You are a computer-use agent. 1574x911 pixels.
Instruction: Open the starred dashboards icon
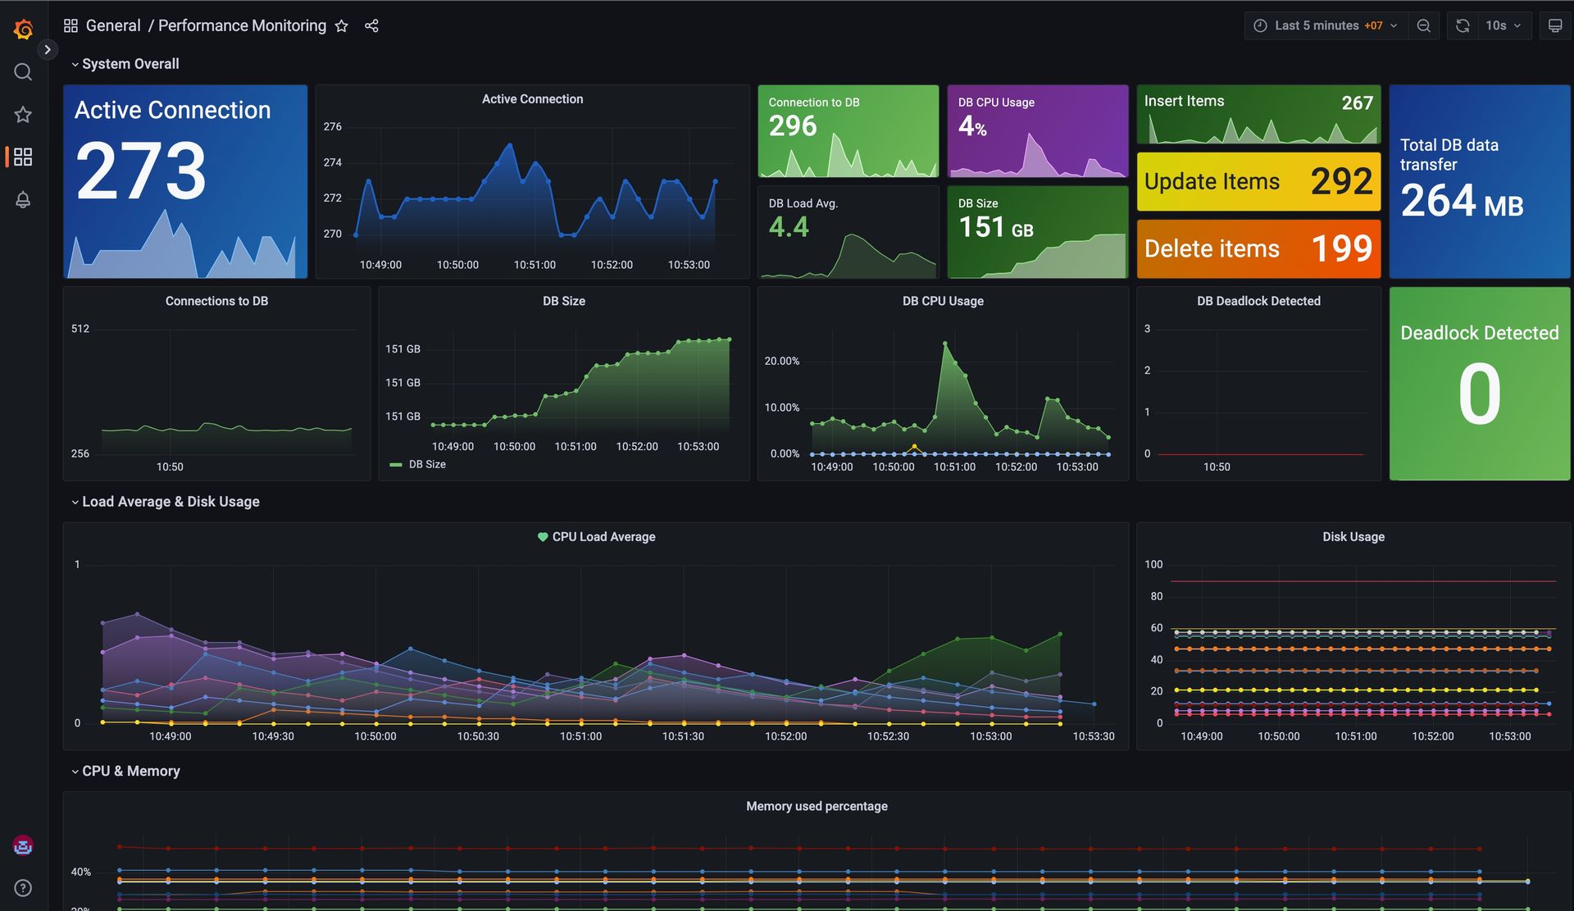[23, 115]
